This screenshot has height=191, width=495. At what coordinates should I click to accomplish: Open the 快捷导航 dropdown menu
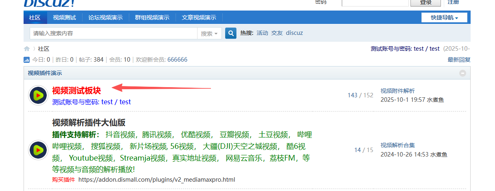444,18
